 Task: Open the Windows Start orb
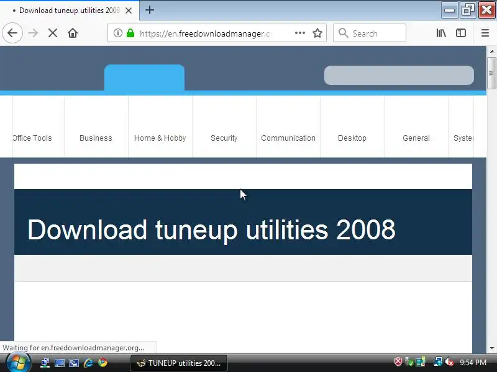pyautogui.click(x=17, y=363)
